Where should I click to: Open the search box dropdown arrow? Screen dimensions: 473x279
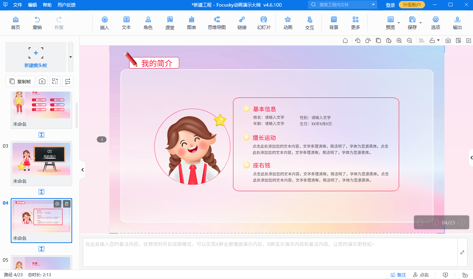373,5
